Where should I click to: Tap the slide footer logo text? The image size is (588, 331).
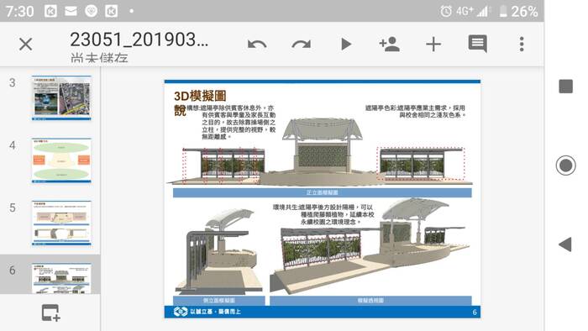pos(215,312)
